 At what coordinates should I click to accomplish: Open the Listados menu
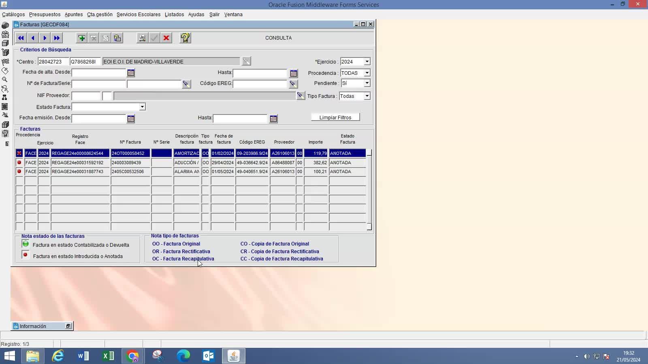click(174, 15)
